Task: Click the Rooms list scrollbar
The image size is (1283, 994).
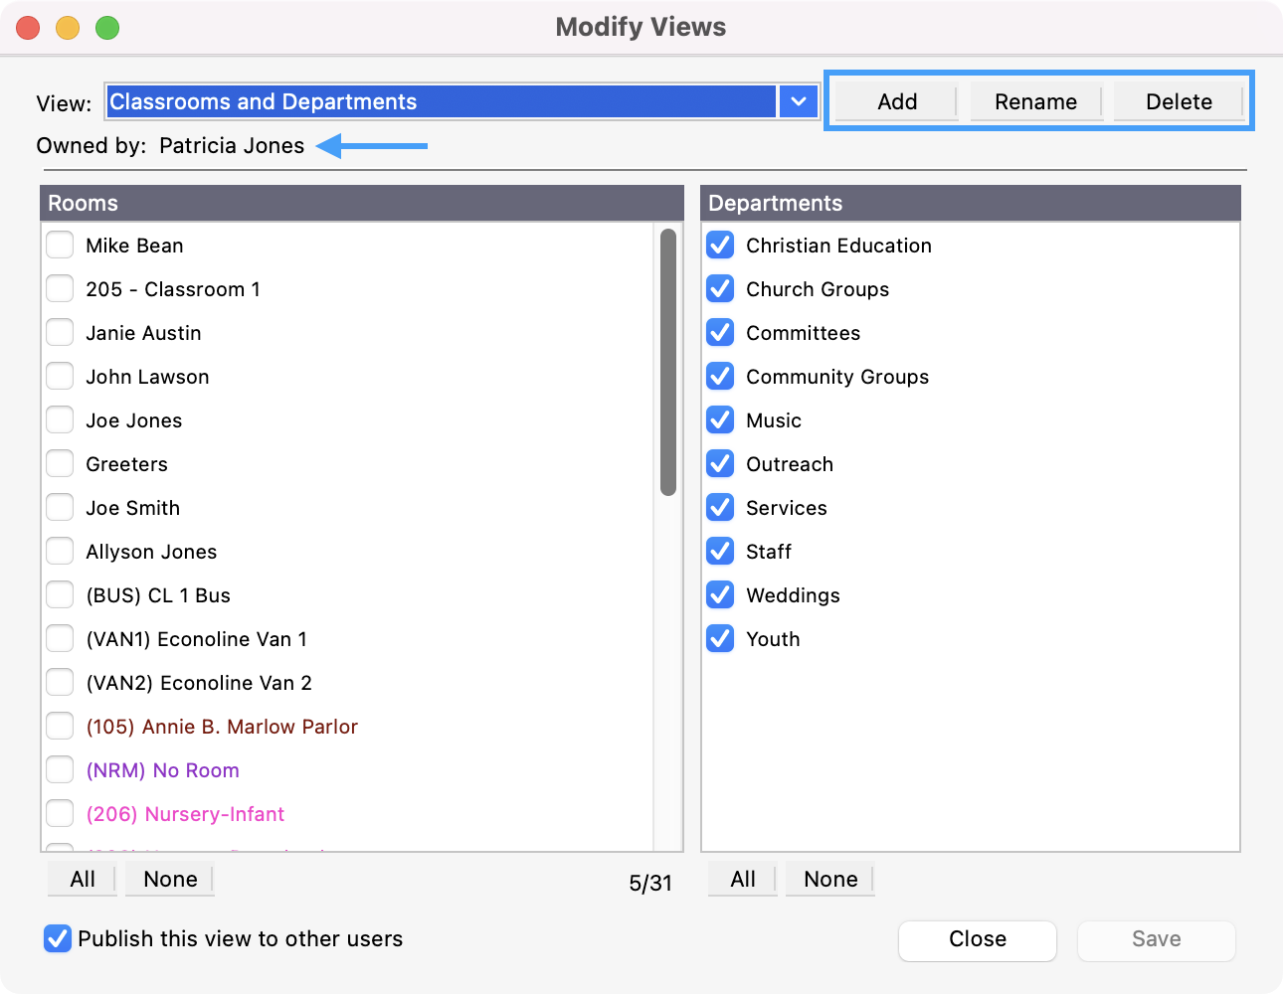Action: click(668, 363)
